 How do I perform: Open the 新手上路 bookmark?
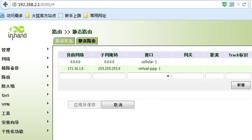pos(70,15)
